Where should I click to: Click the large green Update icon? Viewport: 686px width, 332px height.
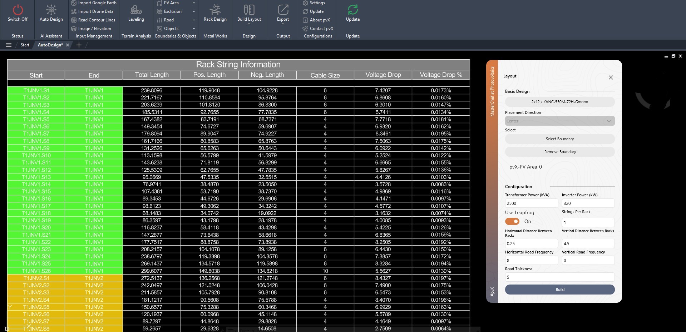pos(353,10)
